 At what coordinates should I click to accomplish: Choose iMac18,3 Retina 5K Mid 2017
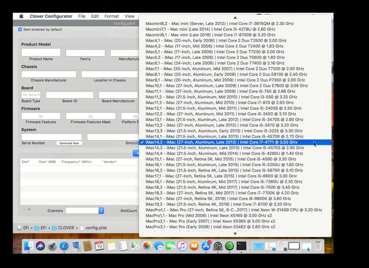(235, 193)
